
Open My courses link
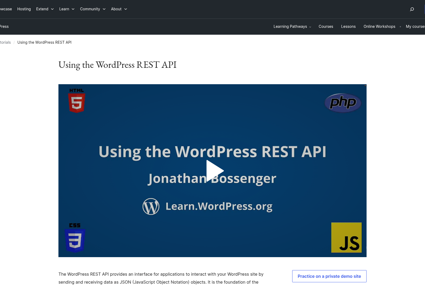415,26
